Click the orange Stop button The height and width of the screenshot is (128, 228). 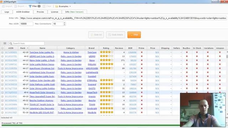[134, 35]
